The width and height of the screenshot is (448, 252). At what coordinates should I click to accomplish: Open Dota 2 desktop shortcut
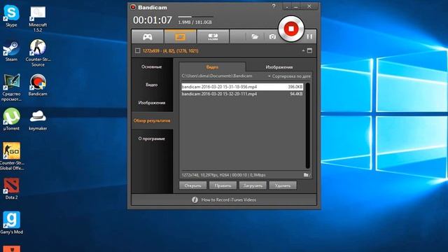(x=11, y=188)
